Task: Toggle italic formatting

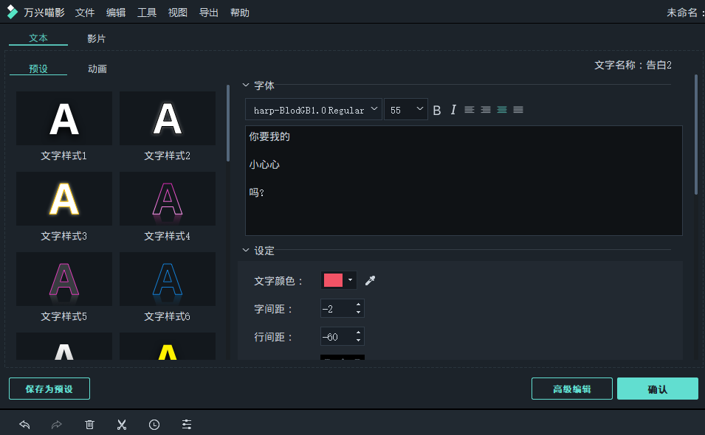Action: click(453, 109)
